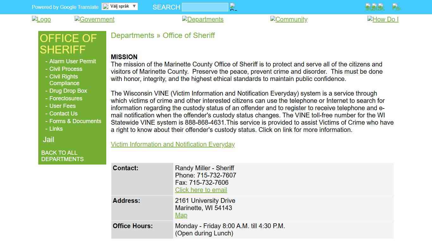Open the Välj språk language dropdown
The image size is (432, 243).
point(120,6)
